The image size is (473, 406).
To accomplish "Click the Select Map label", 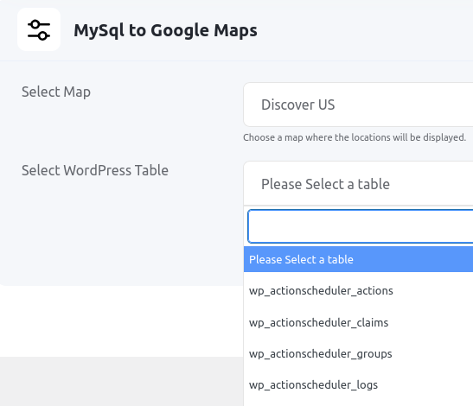I will (56, 92).
